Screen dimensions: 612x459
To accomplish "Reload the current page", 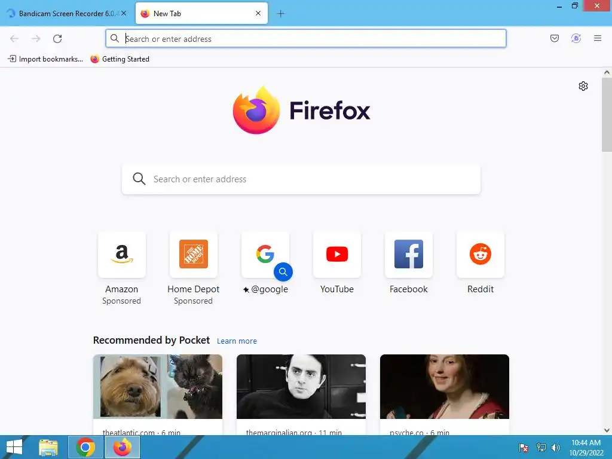I will click(57, 39).
